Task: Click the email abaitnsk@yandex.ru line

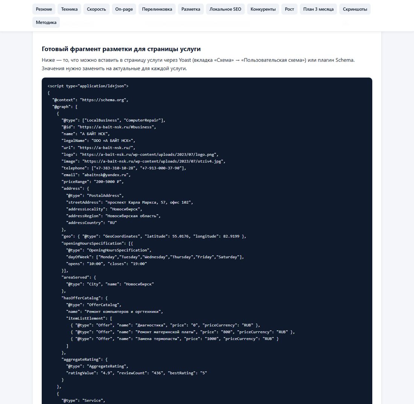Action: [x=96, y=175]
